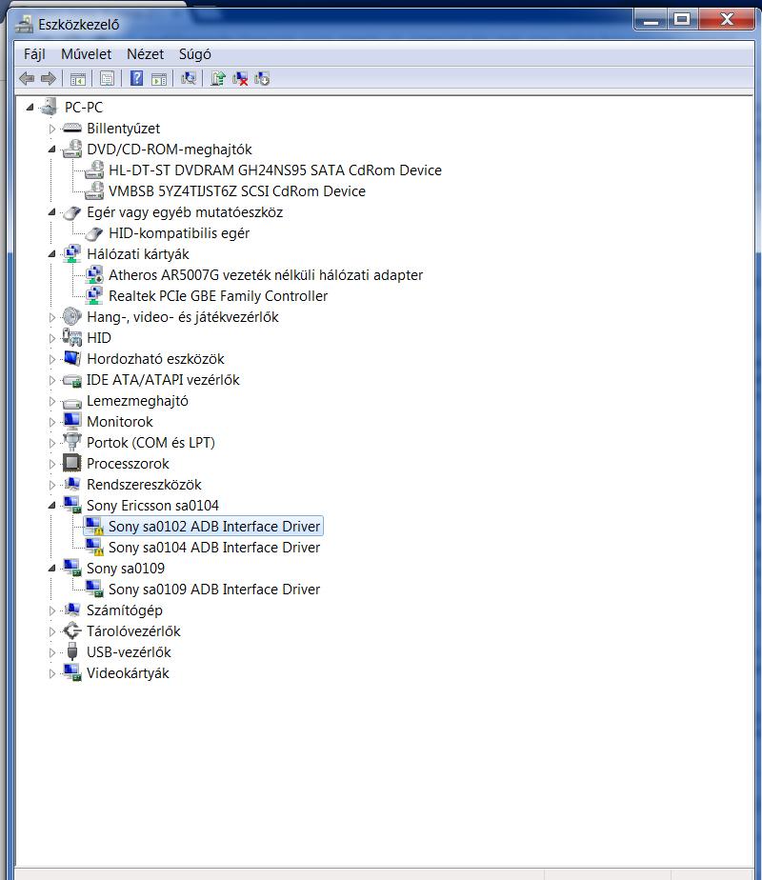Open the Súgó menu
This screenshot has height=880, width=762.
pyautogui.click(x=194, y=54)
